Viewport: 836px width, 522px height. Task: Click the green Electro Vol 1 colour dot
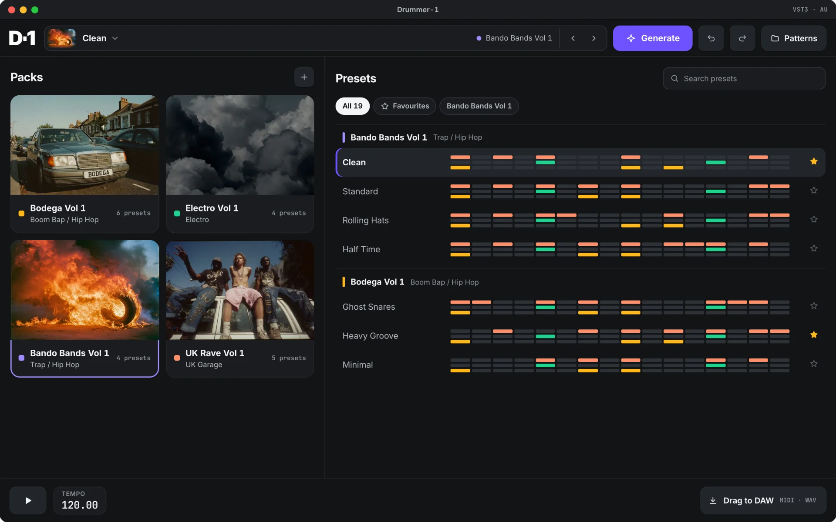click(x=177, y=213)
